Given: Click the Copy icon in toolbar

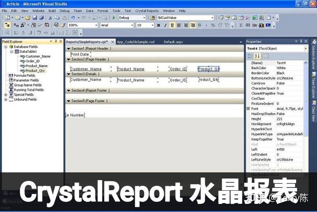Looking at the screenshot, I should (57, 18).
